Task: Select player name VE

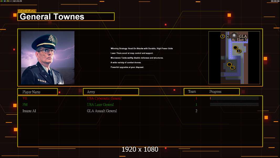Action: point(25,98)
